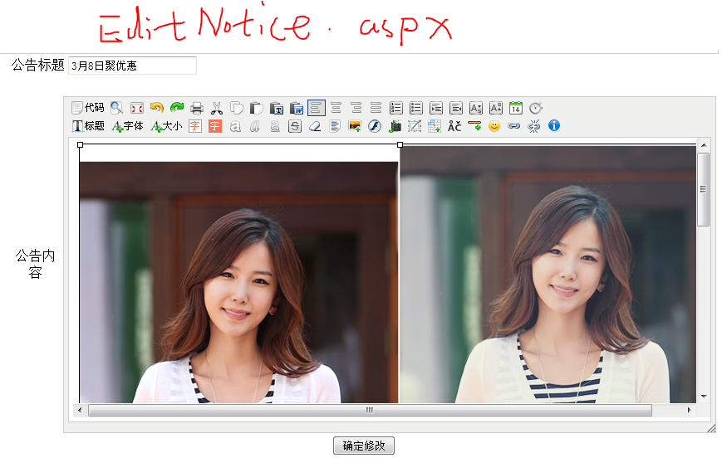
Task: Insert a Flash object
Action: [375, 126]
